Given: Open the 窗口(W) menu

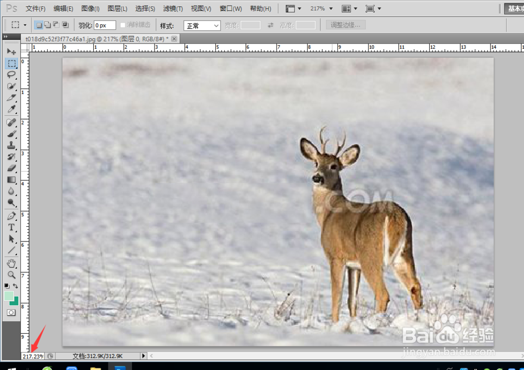Looking at the screenshot, I should pyautogui.click(x=231, y=9).
